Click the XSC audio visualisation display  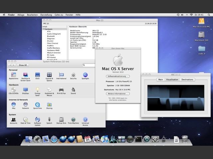176,98
